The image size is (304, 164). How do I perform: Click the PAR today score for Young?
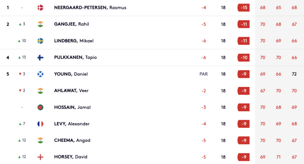click(x=204, y=74)
